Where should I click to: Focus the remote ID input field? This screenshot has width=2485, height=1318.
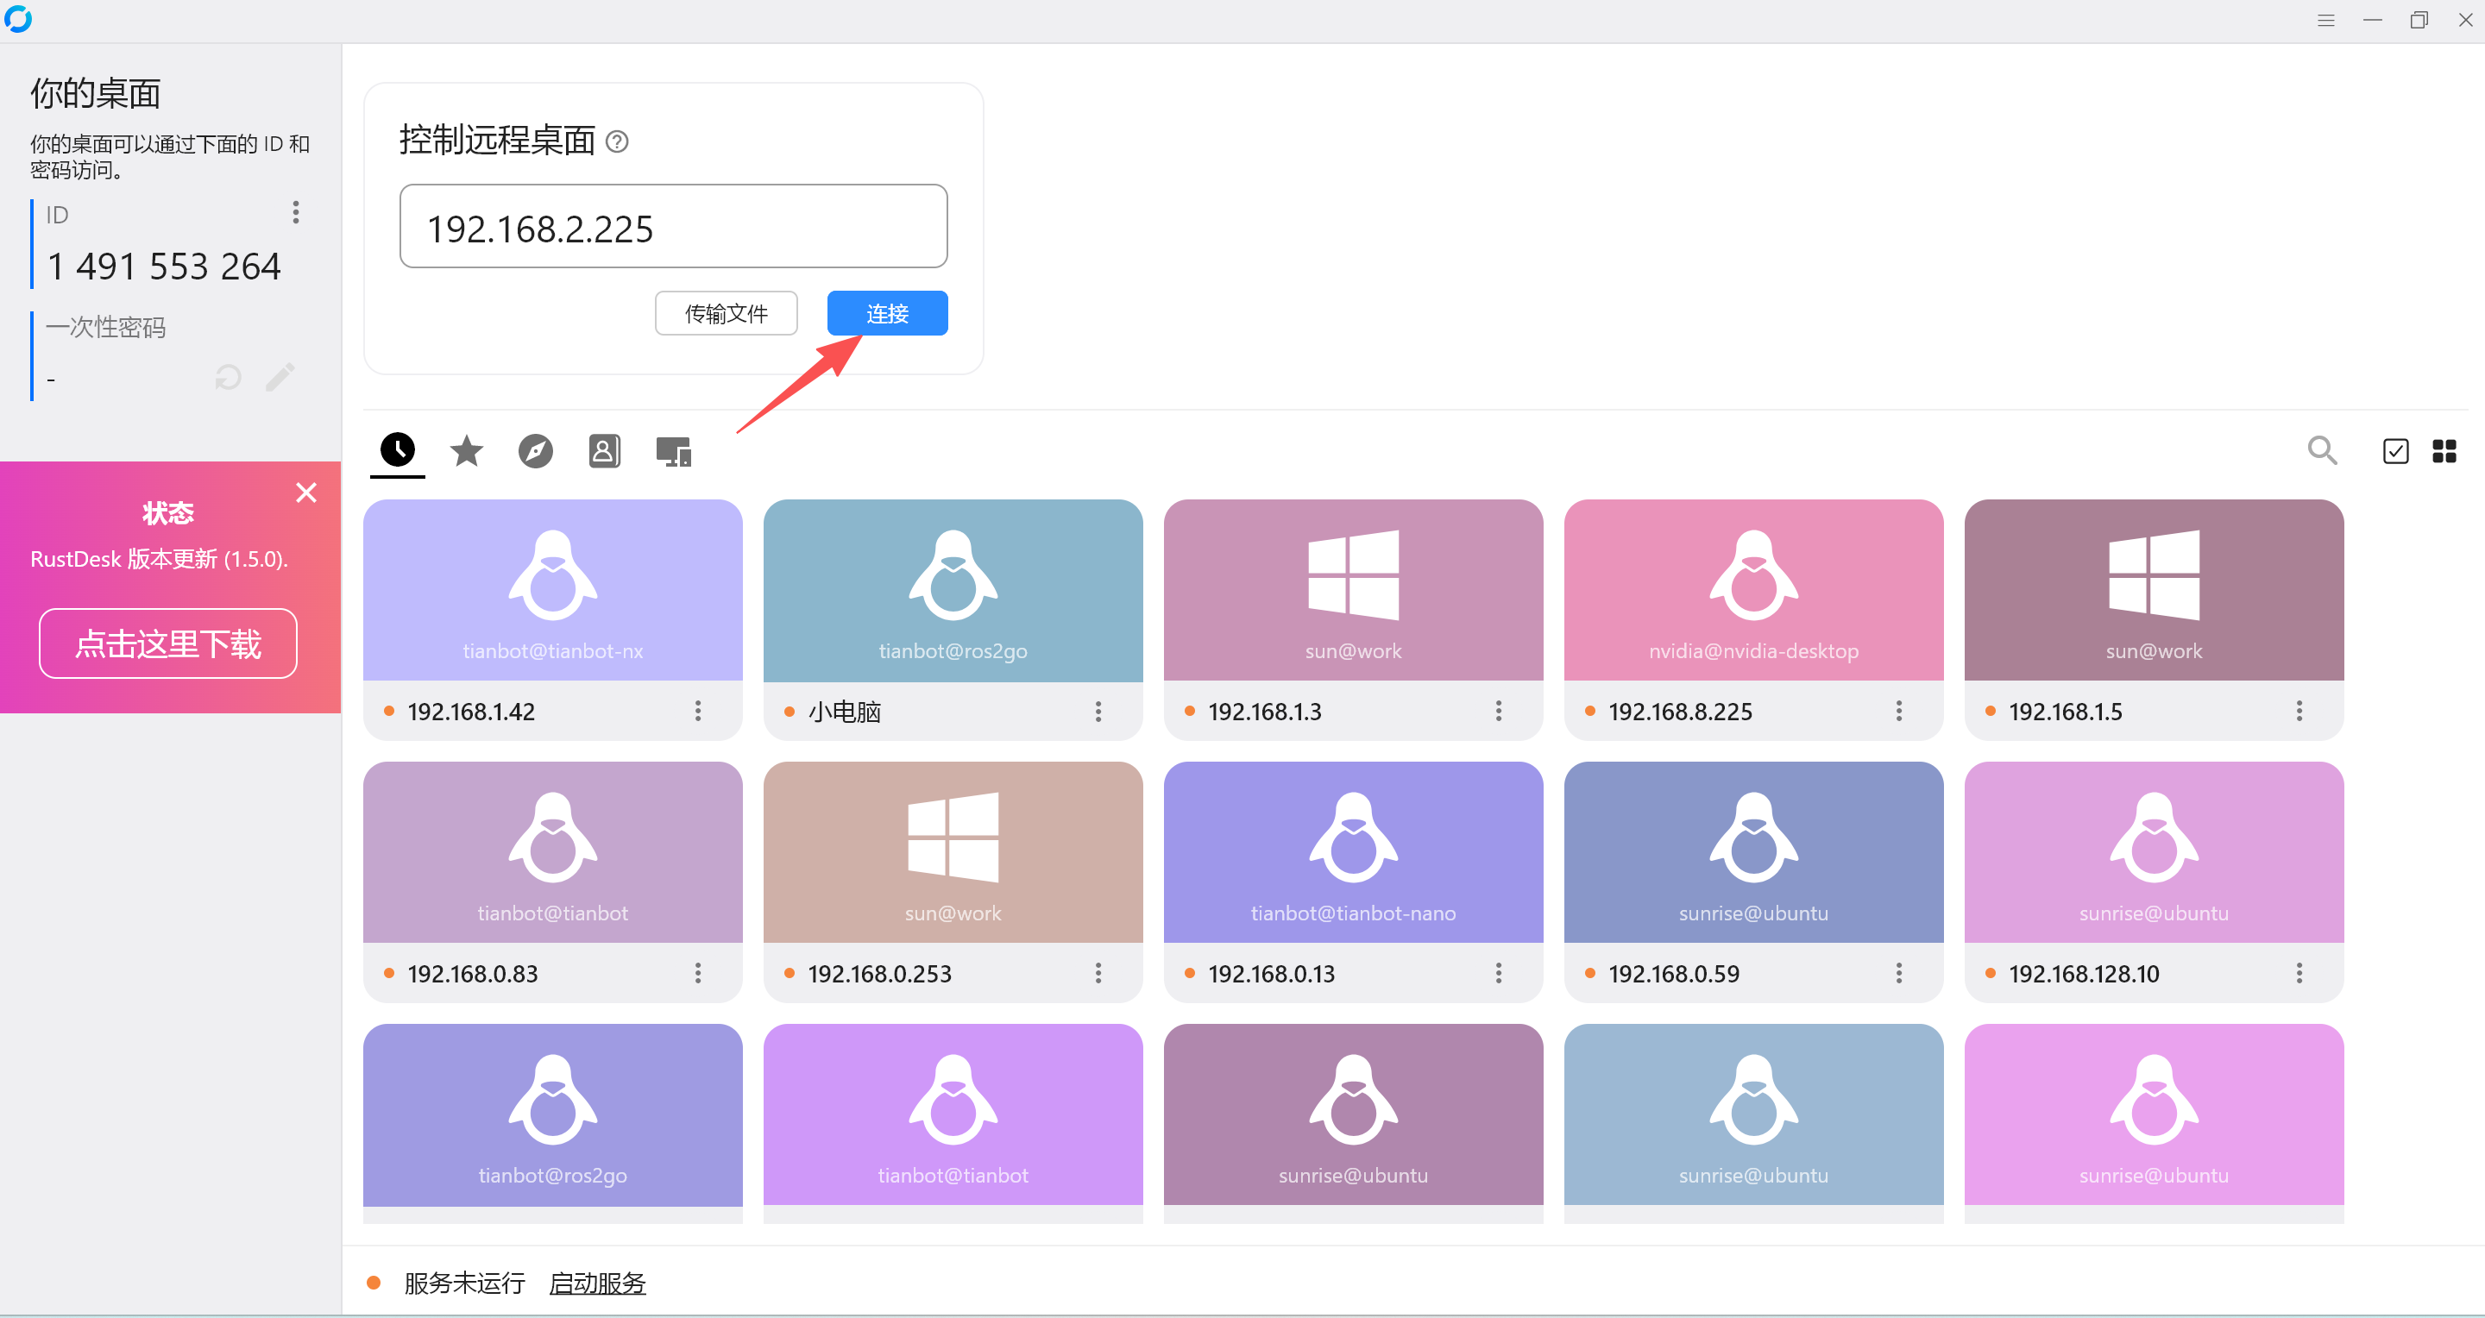point(673,227)
